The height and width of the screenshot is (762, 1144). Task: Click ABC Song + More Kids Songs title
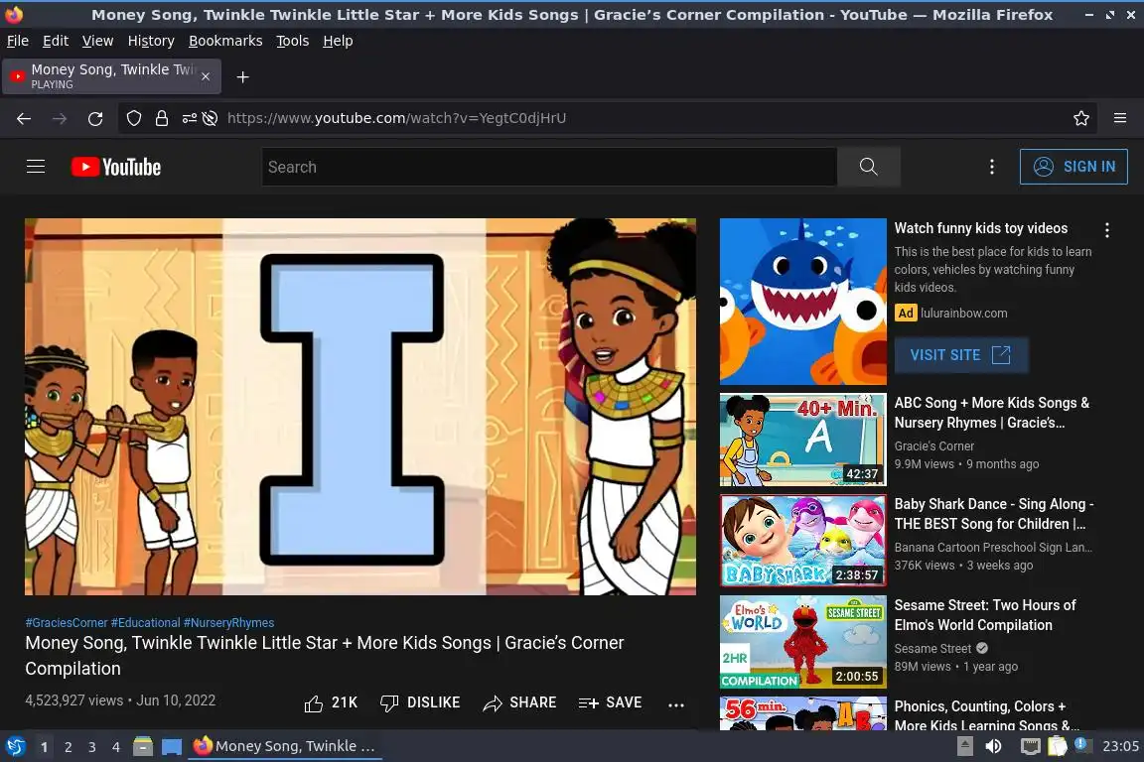[x=991, y=413]
